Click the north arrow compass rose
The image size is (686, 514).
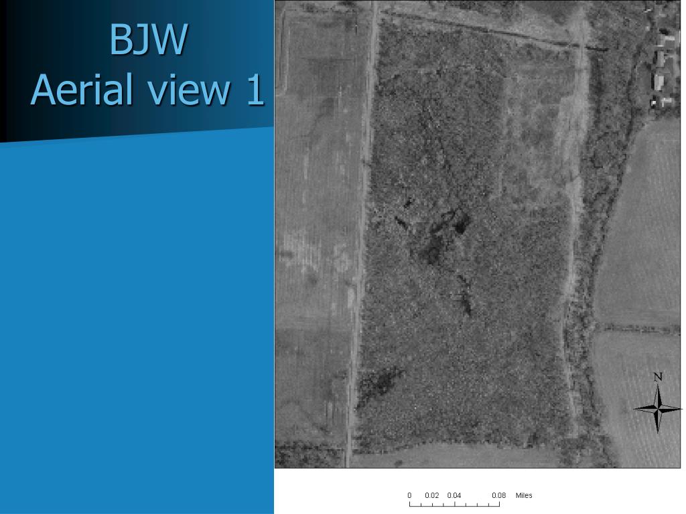coord(658,409)
